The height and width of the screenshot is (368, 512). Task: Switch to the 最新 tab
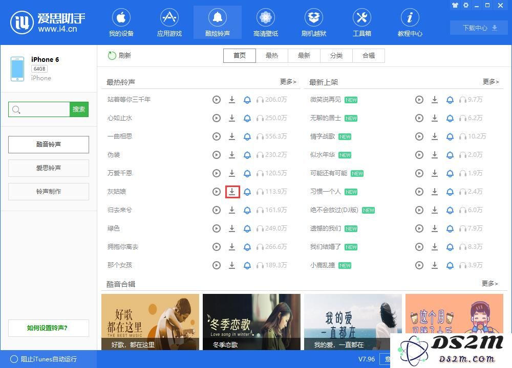pos(304,56)
